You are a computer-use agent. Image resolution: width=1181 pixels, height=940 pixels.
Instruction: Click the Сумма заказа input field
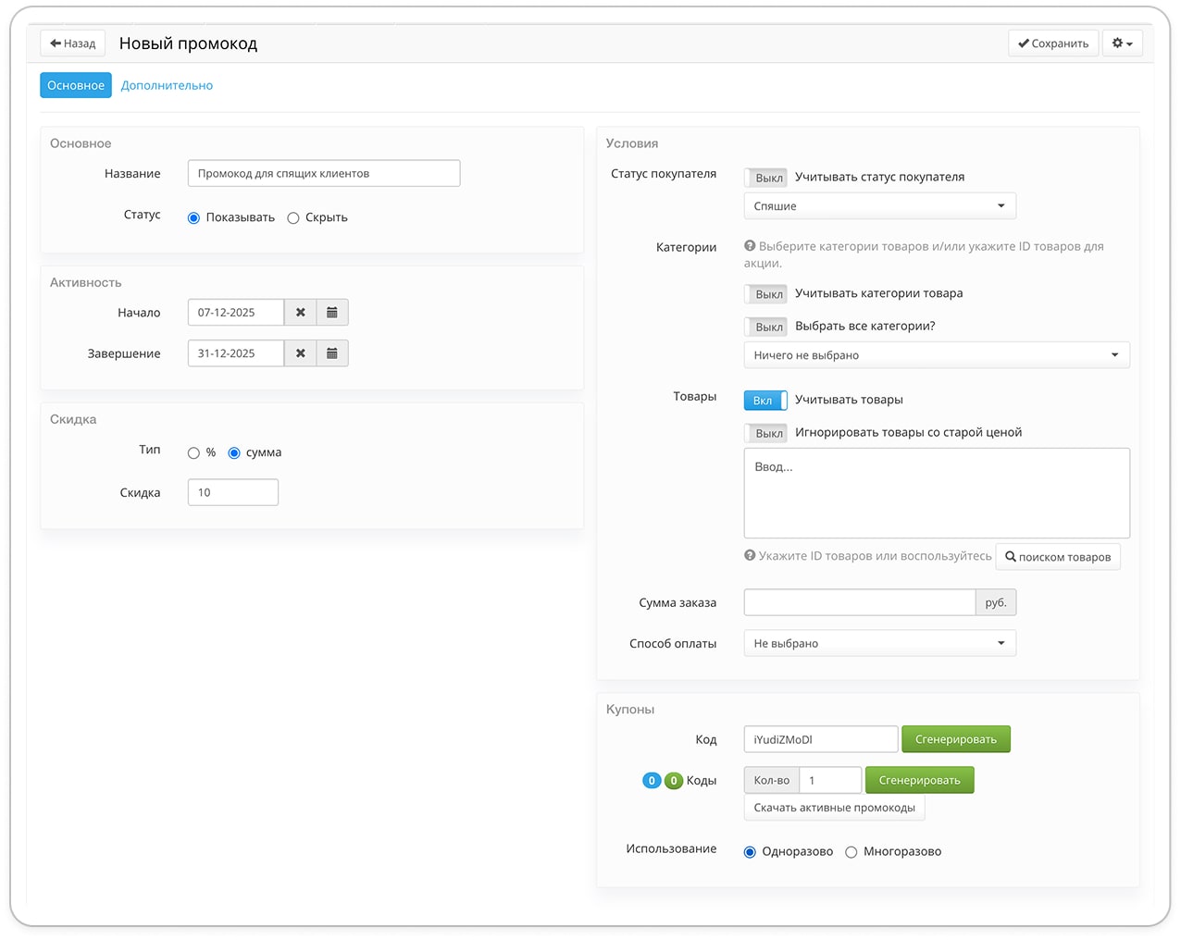tap(859, 603)
